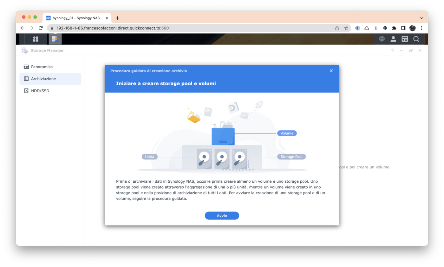Click the Storage Pool label in the illustration
444x267 pixels.
pyautogui.click(x=291, y=157)
